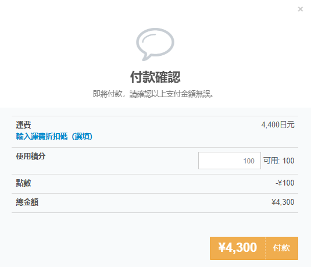Select the 付款確認 heading text
The height and width of the screenshot is (267, 311).
coord(155,77)
